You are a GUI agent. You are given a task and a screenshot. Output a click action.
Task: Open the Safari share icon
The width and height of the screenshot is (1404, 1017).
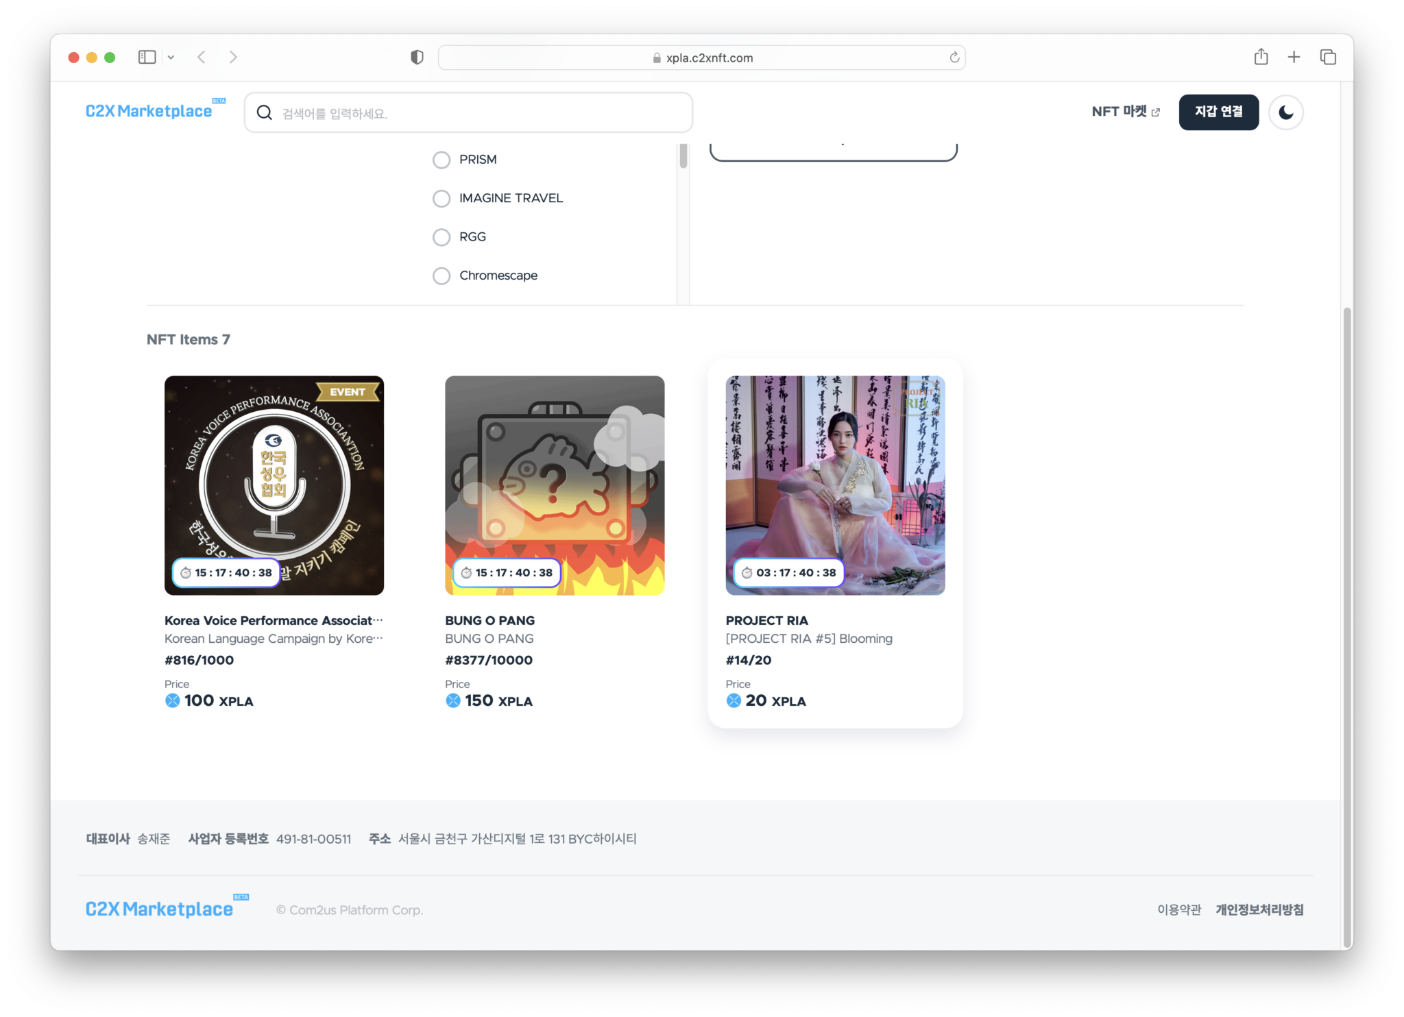click(1261, 57)
